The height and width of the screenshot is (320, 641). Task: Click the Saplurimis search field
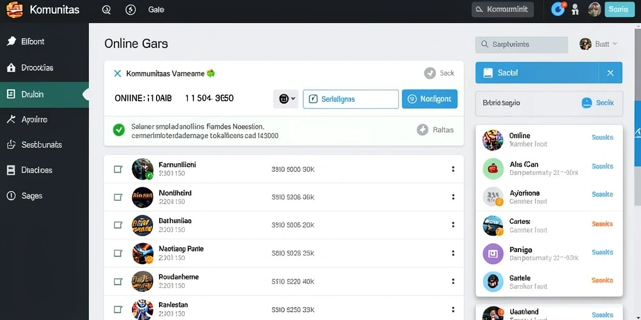coord(521,44)
